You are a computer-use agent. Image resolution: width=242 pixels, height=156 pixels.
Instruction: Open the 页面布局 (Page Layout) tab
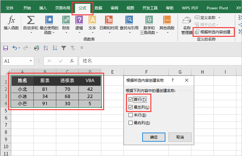pos(63,8)
